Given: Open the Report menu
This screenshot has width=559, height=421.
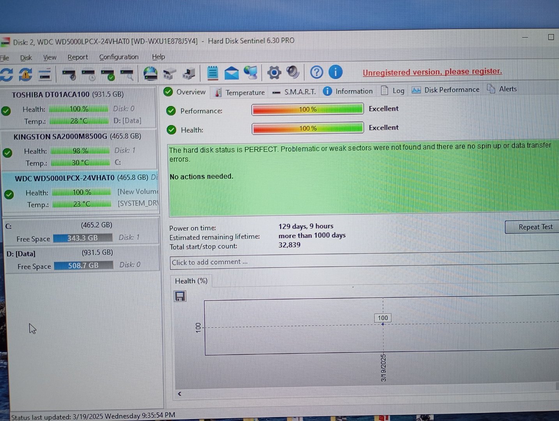Looking at the screenshot, I should click(78, 57).
